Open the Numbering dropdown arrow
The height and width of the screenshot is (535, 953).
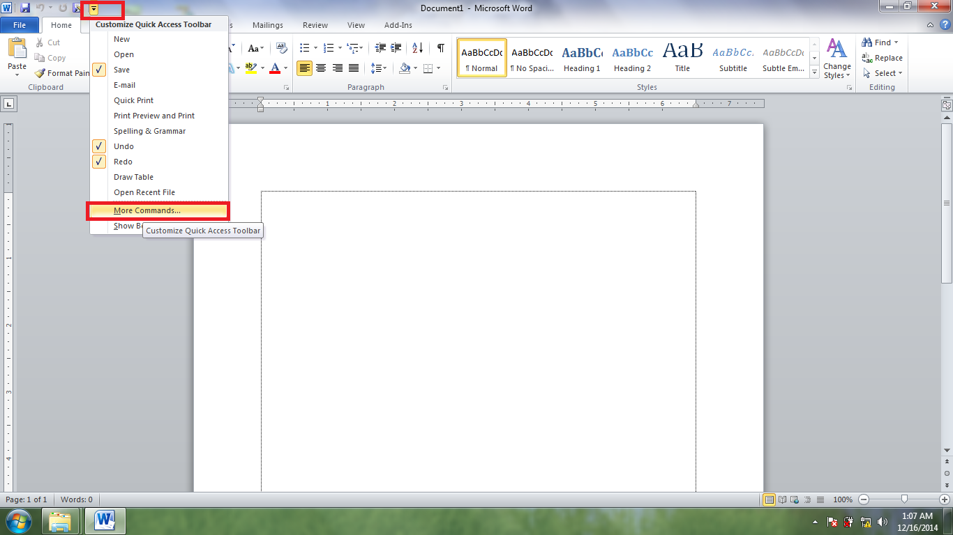pyautogui.click(x=340, y=48)
